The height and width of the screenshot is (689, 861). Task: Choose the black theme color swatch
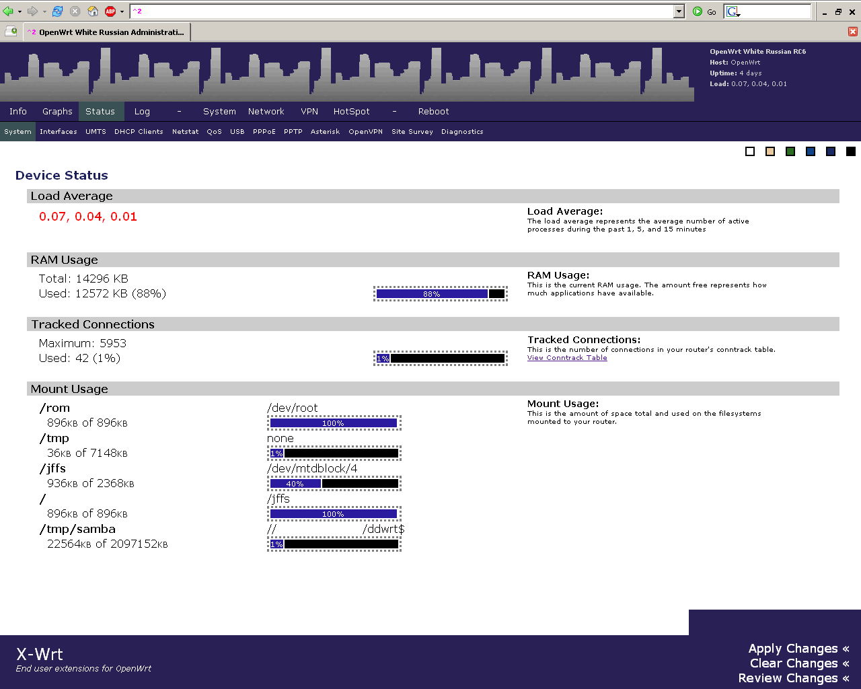click(851, 151)
